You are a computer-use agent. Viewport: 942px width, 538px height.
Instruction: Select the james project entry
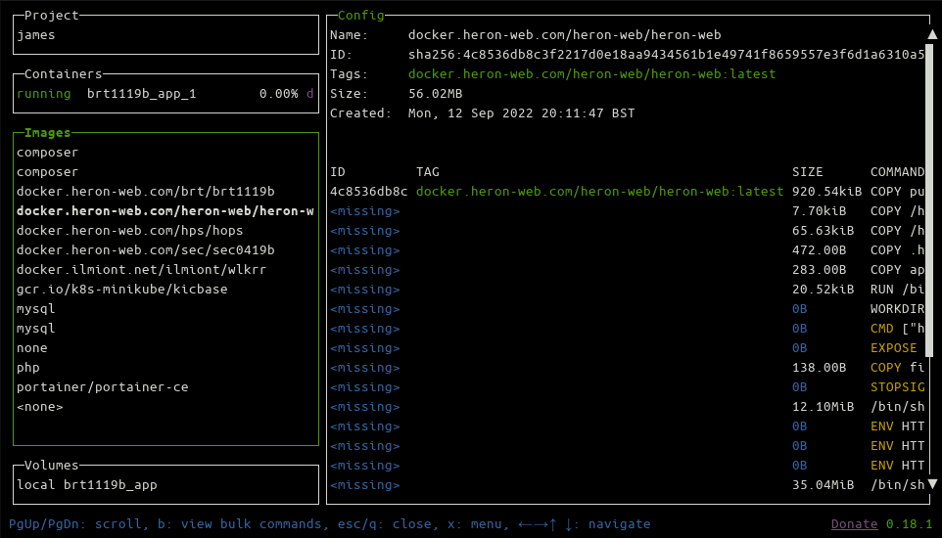coord(36,35)
